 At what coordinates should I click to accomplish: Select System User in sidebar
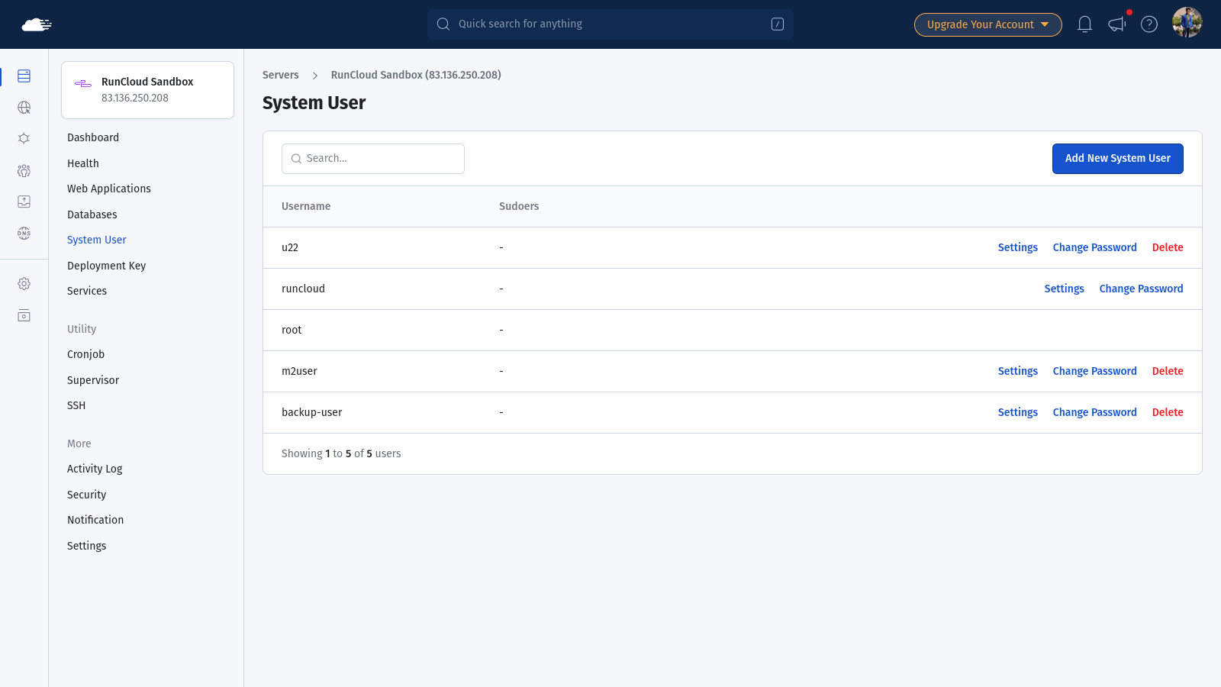tap(97, 240)
